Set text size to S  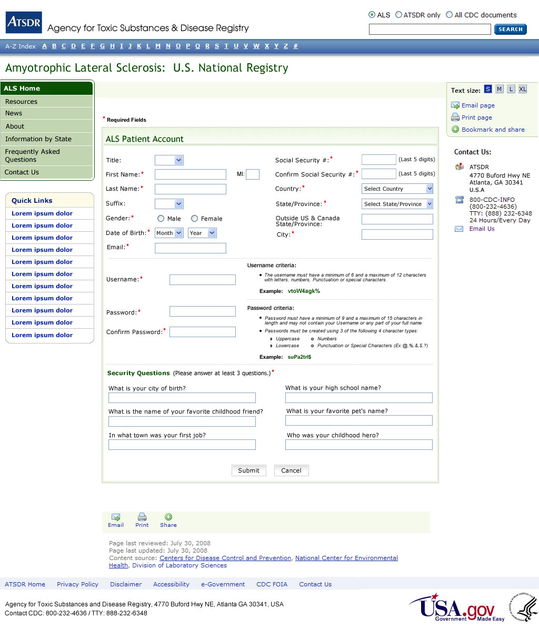488,89
